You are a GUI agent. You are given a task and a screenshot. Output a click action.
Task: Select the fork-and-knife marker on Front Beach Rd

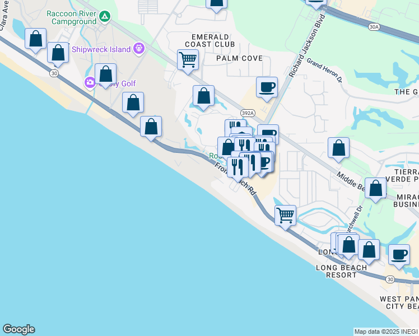[x=238, y=166]
